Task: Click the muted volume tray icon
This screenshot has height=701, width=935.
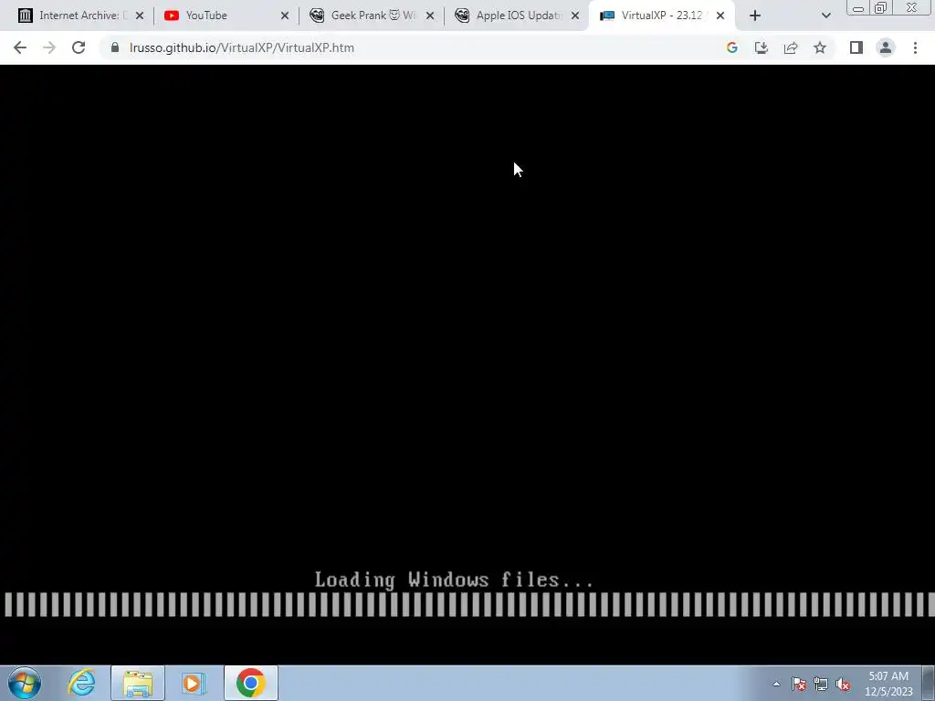Action: tap(843, 684)
